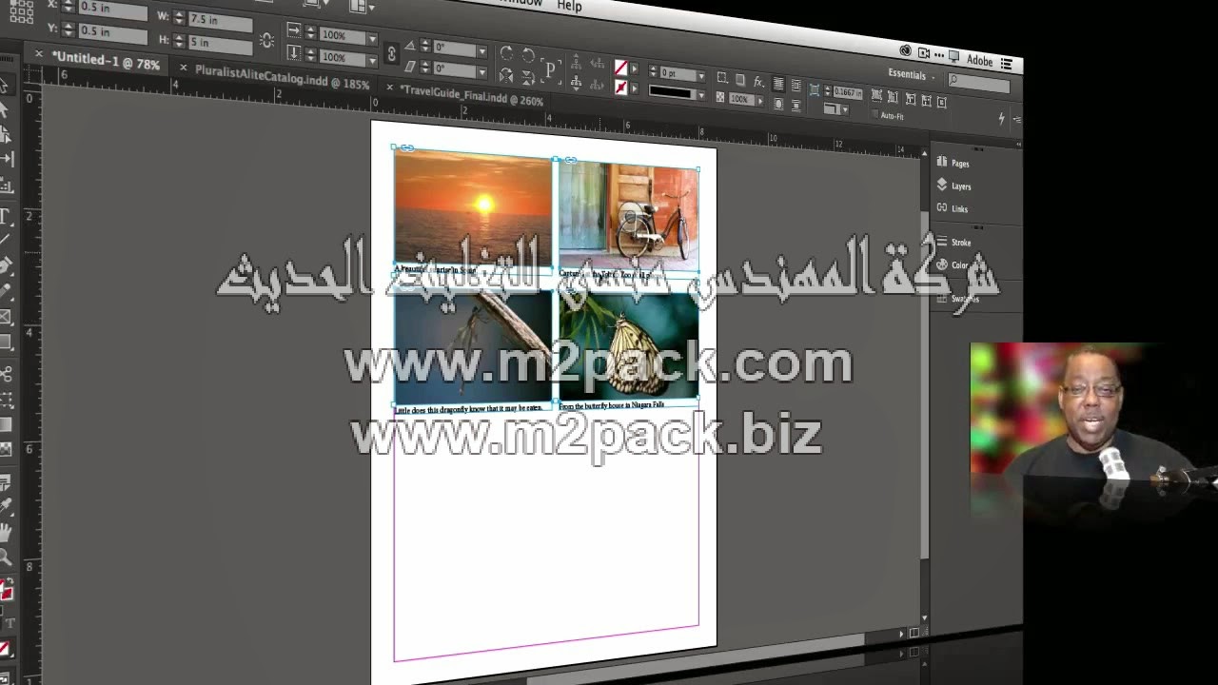Viewport: 1218px width, 685px height.
Task: Open macOS notification center list icon
Action: click(x=1006, y=64)
